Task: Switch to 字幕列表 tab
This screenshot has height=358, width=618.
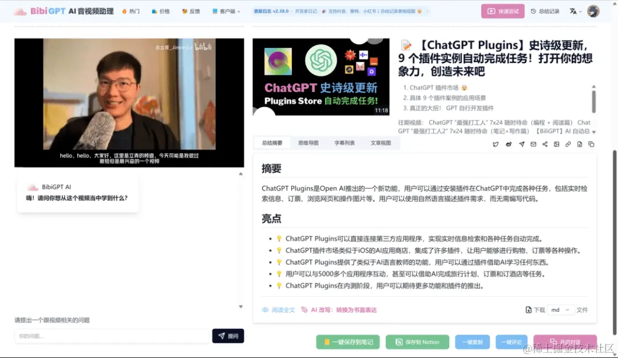Action: pyautogui.click(x=344, y=143)
